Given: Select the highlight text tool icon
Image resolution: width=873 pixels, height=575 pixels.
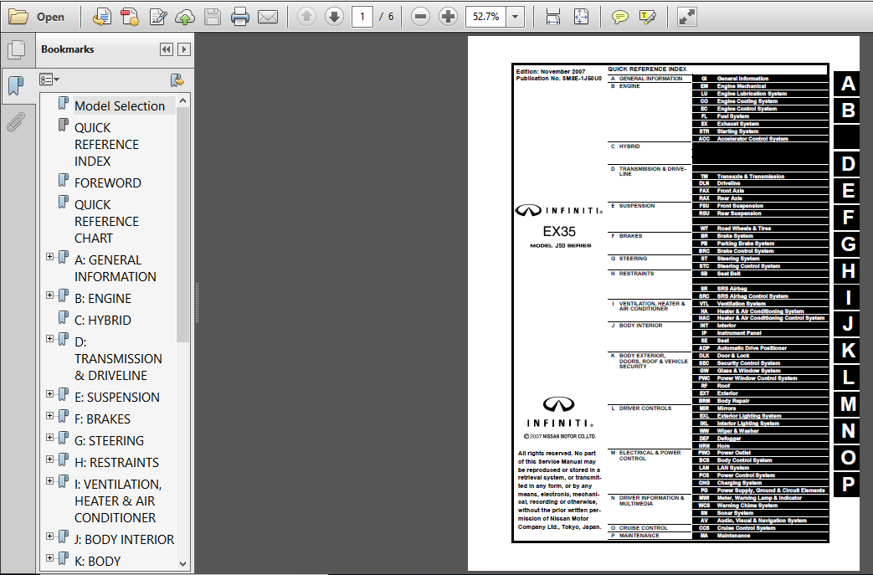Looking at the screenshot, I should 648,18.
